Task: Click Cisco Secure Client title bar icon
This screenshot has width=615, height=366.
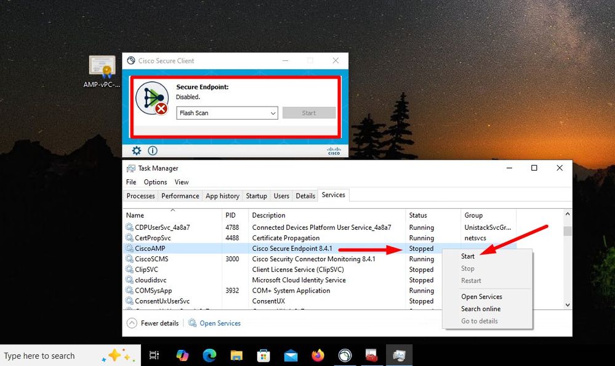Action: (x=131, y=61)
